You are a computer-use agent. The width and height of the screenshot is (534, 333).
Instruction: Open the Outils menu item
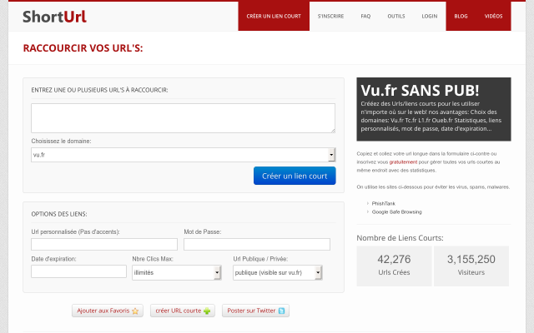coord(396,16)
